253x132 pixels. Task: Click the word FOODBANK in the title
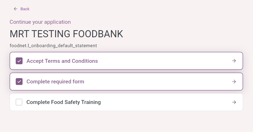click(x=98, y=34)
